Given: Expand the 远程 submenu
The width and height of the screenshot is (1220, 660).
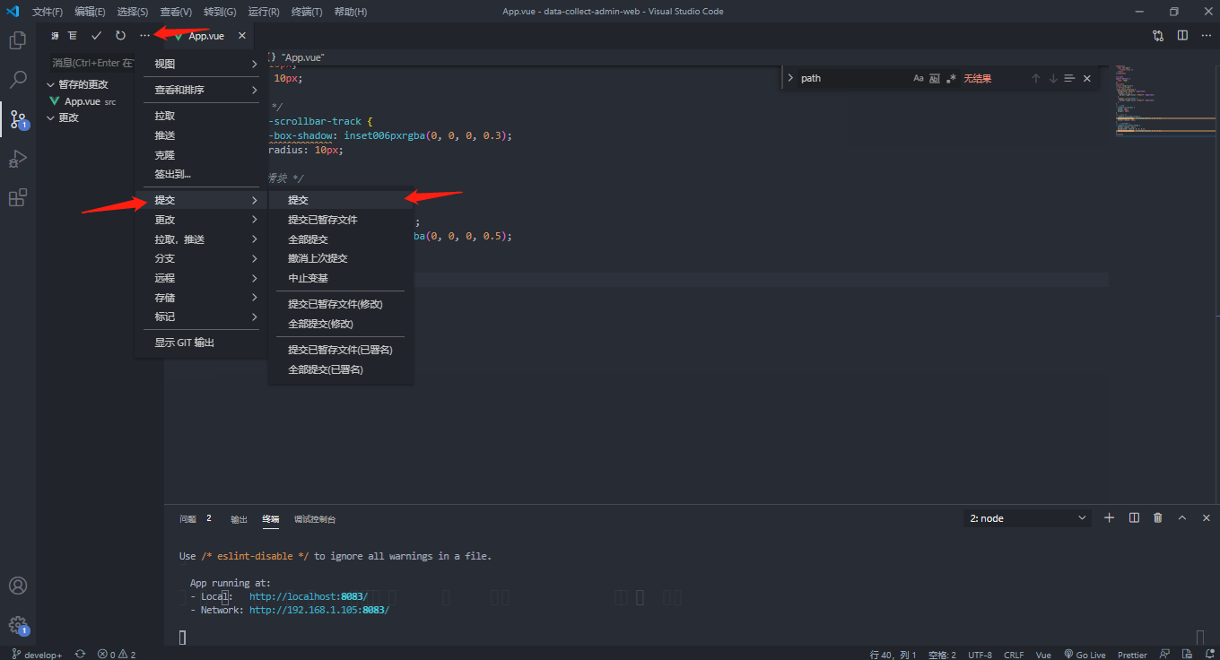Looking at the screenshot, I should click(201, 278).
